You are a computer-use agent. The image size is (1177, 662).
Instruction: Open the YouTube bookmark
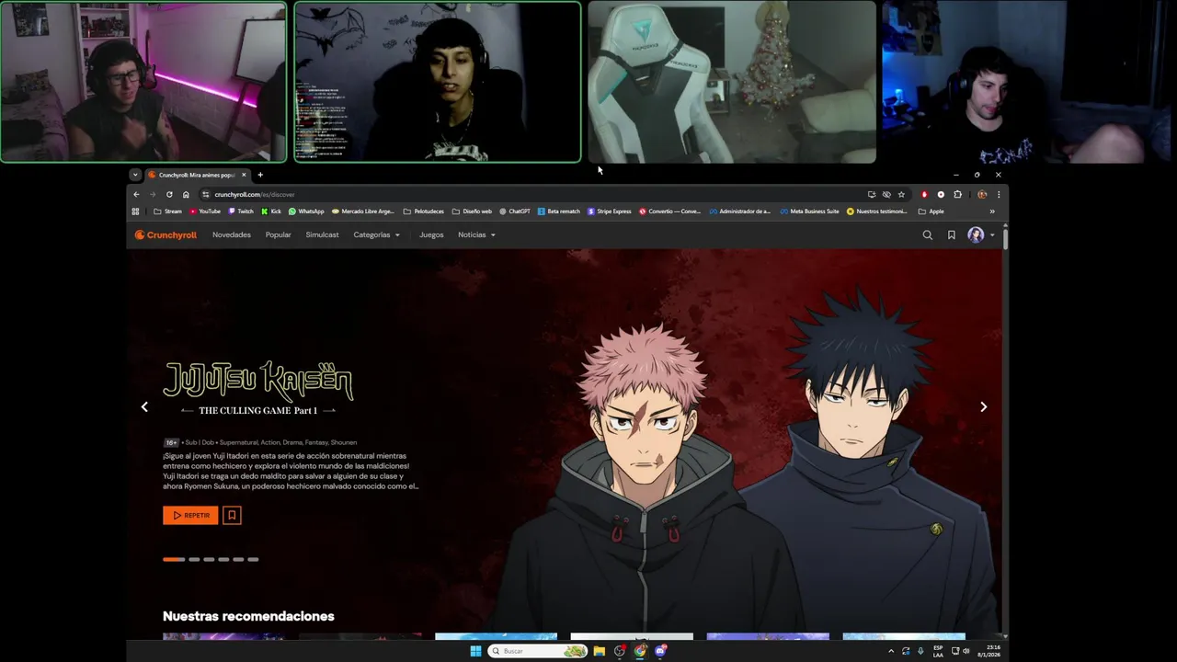(x=206, y=211)
